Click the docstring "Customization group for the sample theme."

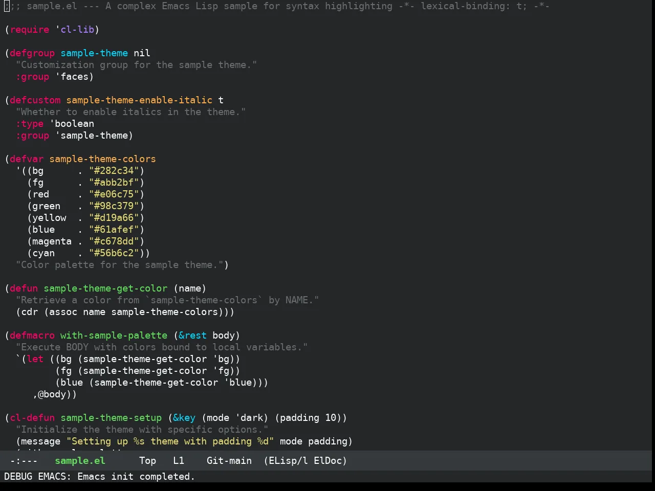click(137, 65)
